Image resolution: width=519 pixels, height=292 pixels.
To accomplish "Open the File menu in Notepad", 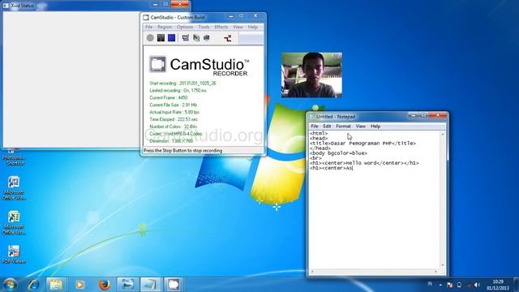I will pyautogui.click(x=315, y=127).
